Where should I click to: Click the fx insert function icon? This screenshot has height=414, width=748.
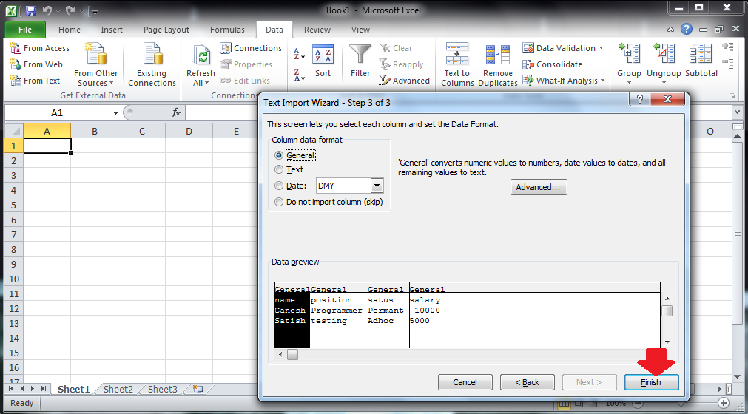175,112
